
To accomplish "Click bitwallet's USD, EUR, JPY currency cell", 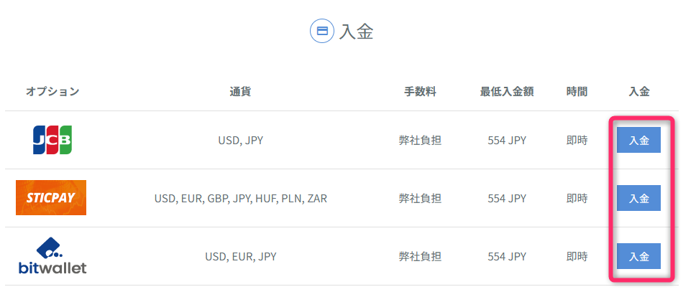I will (240, 256).
